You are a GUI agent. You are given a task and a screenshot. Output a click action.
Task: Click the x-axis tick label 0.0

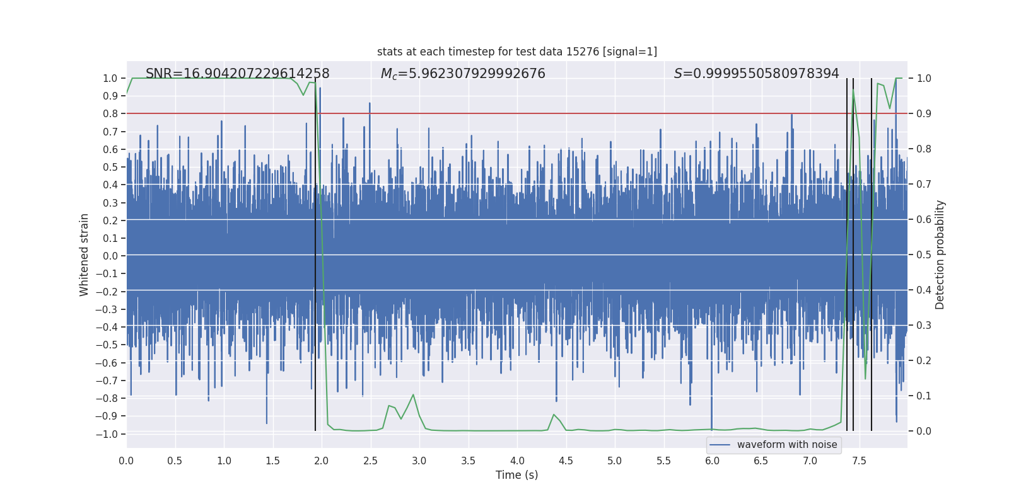[x=126, y=461]
